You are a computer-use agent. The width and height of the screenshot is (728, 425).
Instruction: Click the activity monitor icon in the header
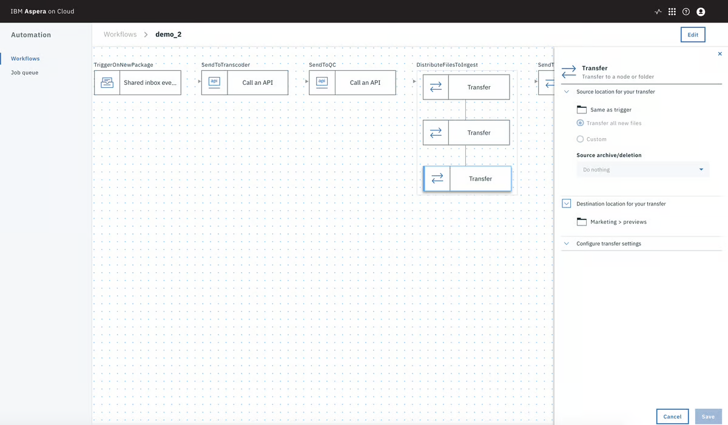tap(658, 11)
